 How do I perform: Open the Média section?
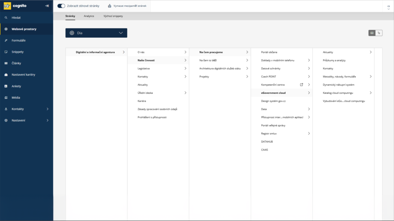(x=16, y=97)
